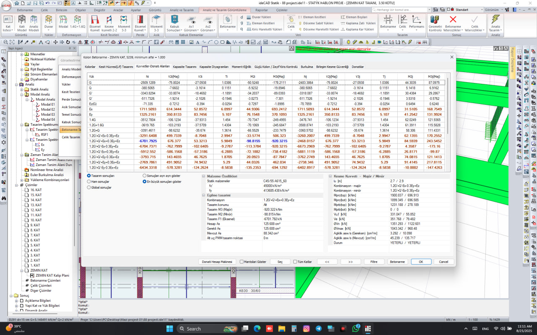Switch to the Kolonlar tab
537x335 pixels.
[x=90, y=67]
